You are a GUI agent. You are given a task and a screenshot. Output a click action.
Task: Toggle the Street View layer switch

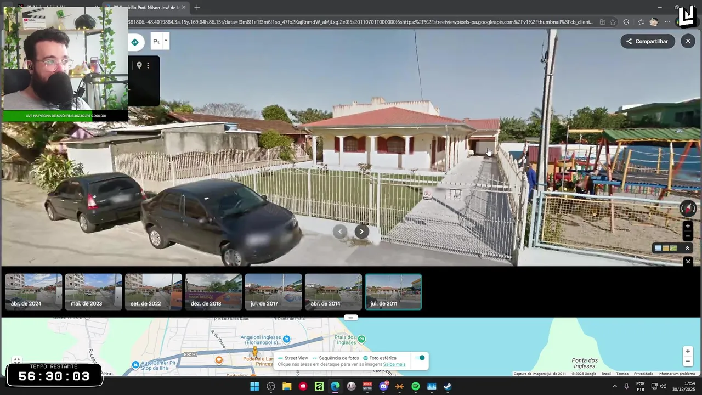click(421, 358)
